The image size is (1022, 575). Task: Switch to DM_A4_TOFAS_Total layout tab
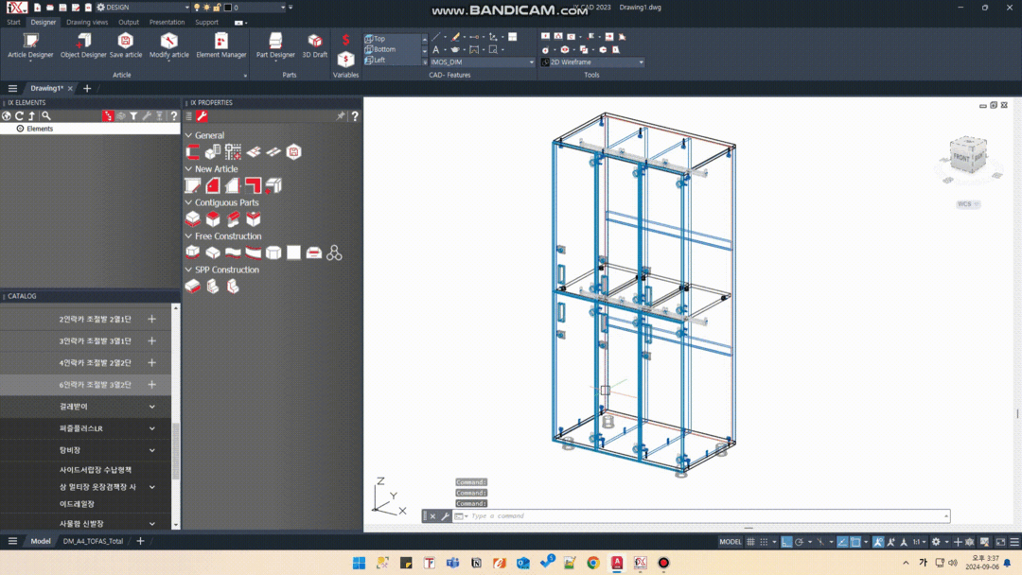tap(93, 541)
